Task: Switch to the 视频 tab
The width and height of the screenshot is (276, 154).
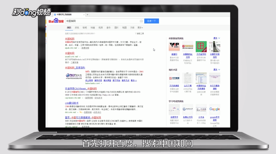Action: pyautogui.click(x=101, y=28)
